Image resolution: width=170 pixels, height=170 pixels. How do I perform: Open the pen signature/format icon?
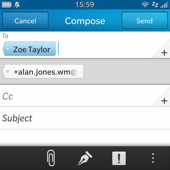85,158
